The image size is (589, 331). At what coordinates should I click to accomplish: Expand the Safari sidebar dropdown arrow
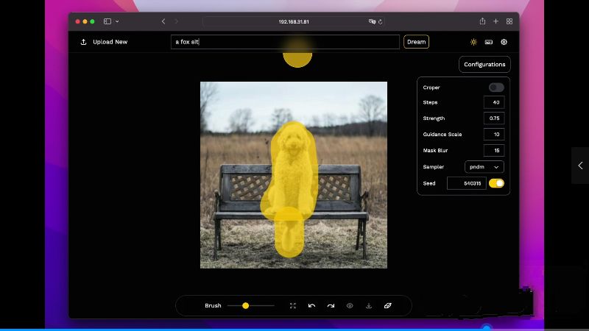point(117,21)
